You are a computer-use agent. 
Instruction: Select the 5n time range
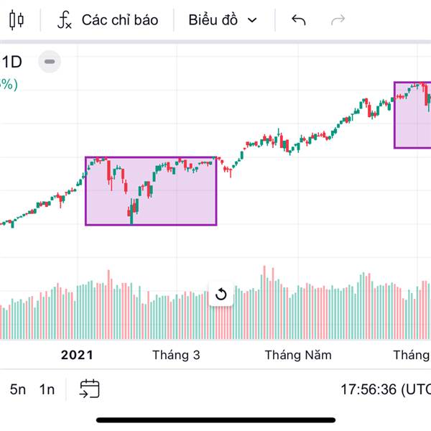click(18, 389)
